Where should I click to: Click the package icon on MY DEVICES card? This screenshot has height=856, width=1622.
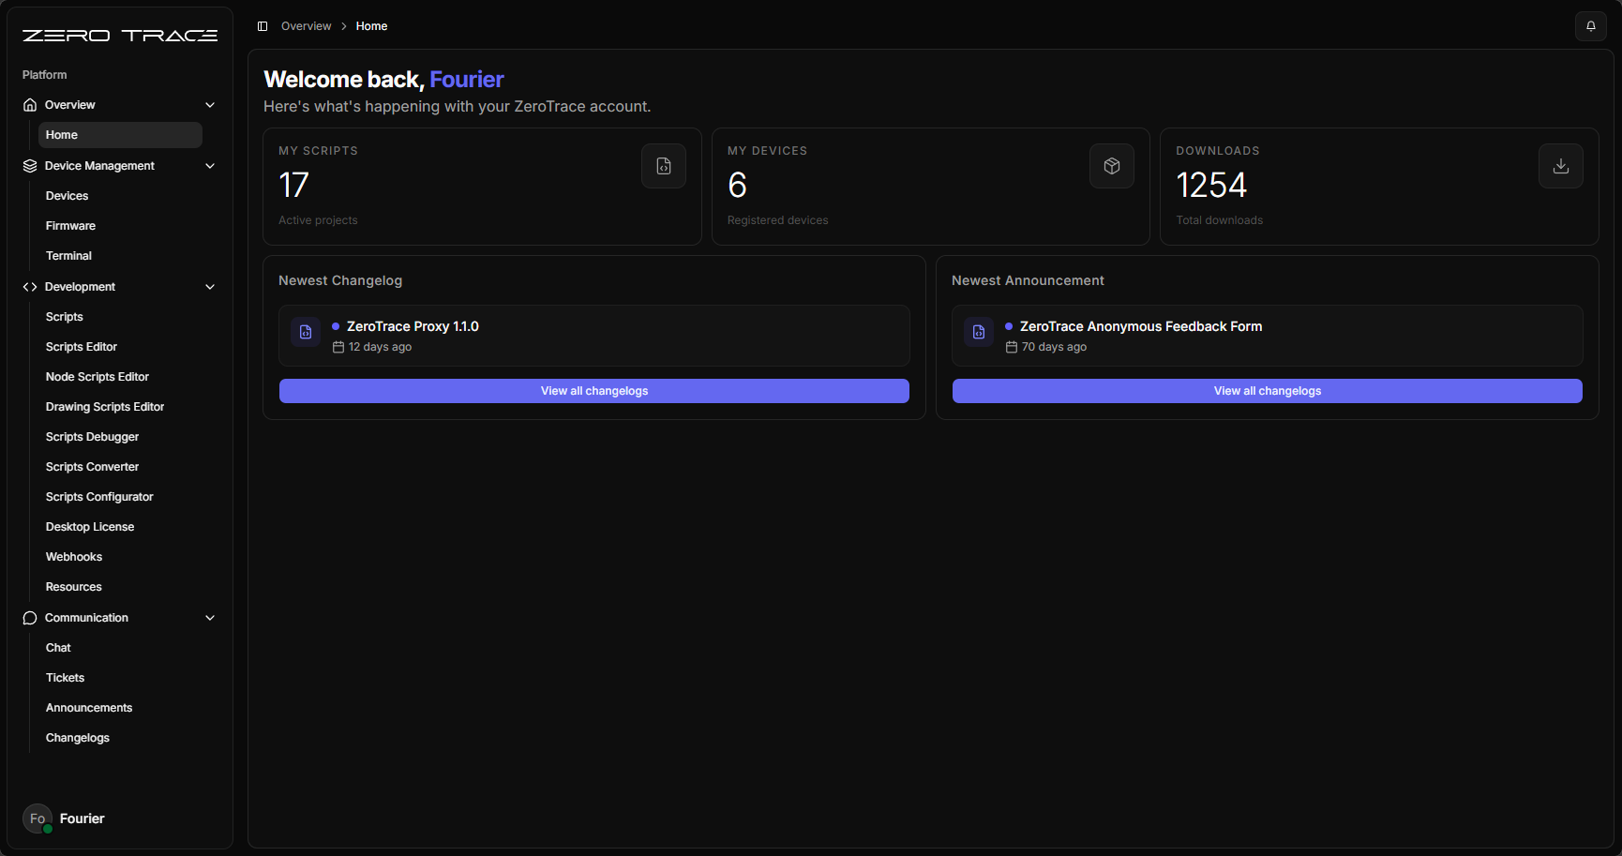pos(1111,166)
